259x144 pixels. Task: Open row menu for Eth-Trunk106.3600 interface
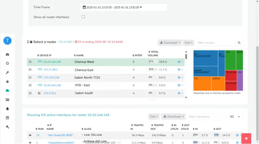coord(238,135)
